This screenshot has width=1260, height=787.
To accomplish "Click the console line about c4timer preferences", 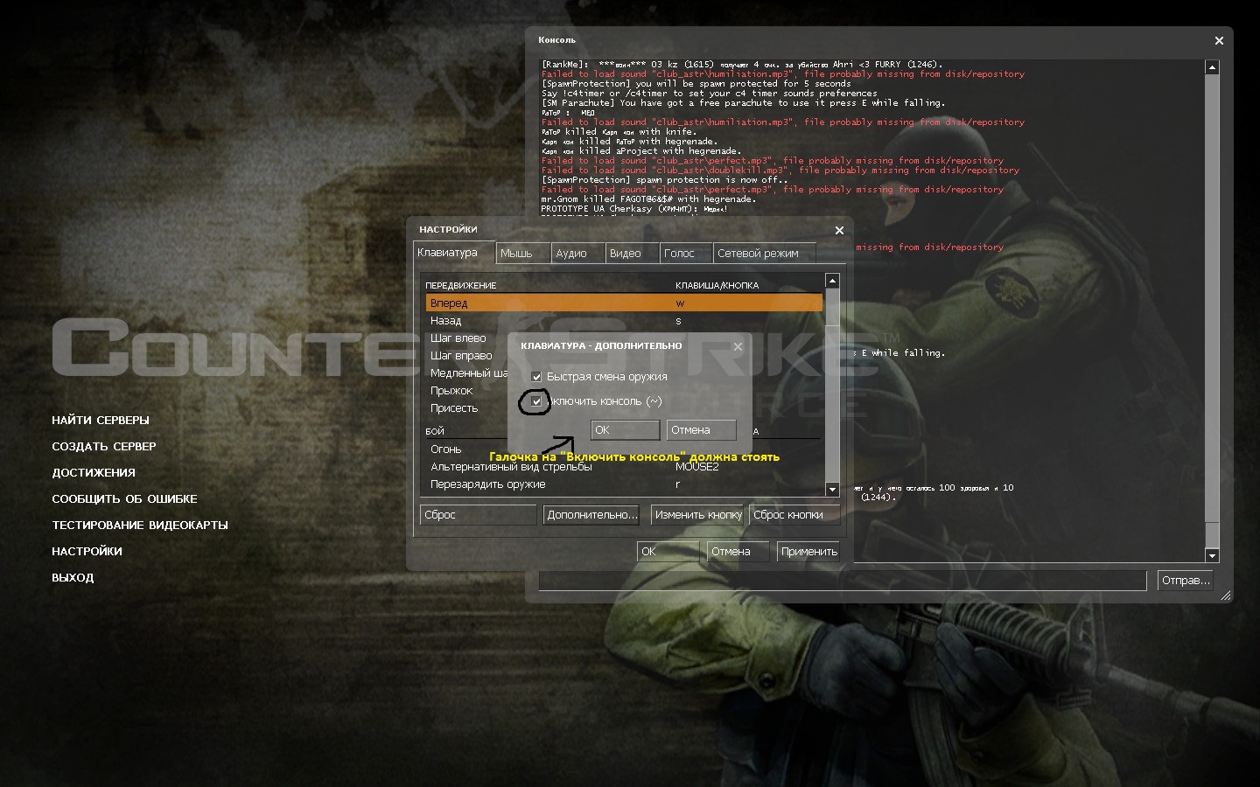I will click(709, 94).
